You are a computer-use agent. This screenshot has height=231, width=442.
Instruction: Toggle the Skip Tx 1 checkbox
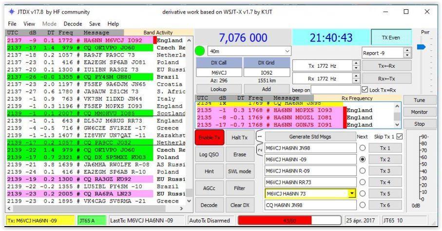pyautogui.click(x=400, y=136)
